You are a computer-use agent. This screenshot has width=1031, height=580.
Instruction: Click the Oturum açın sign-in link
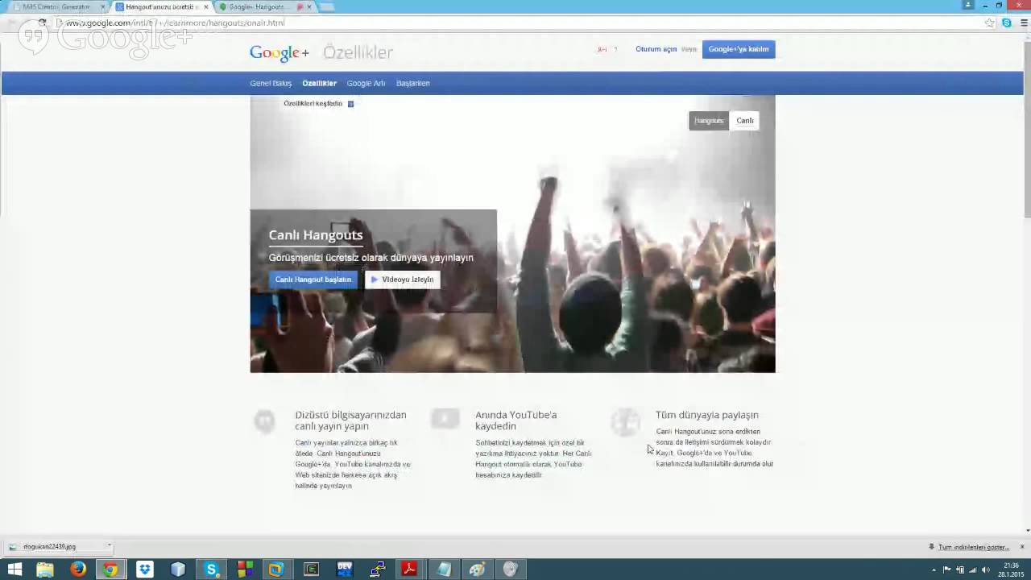(x=656, y=49)
